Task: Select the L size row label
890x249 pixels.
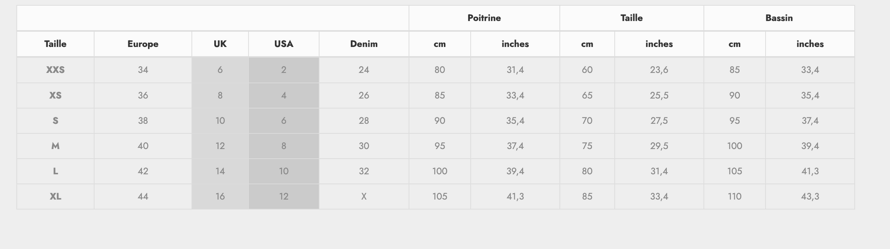Action: 55,171
